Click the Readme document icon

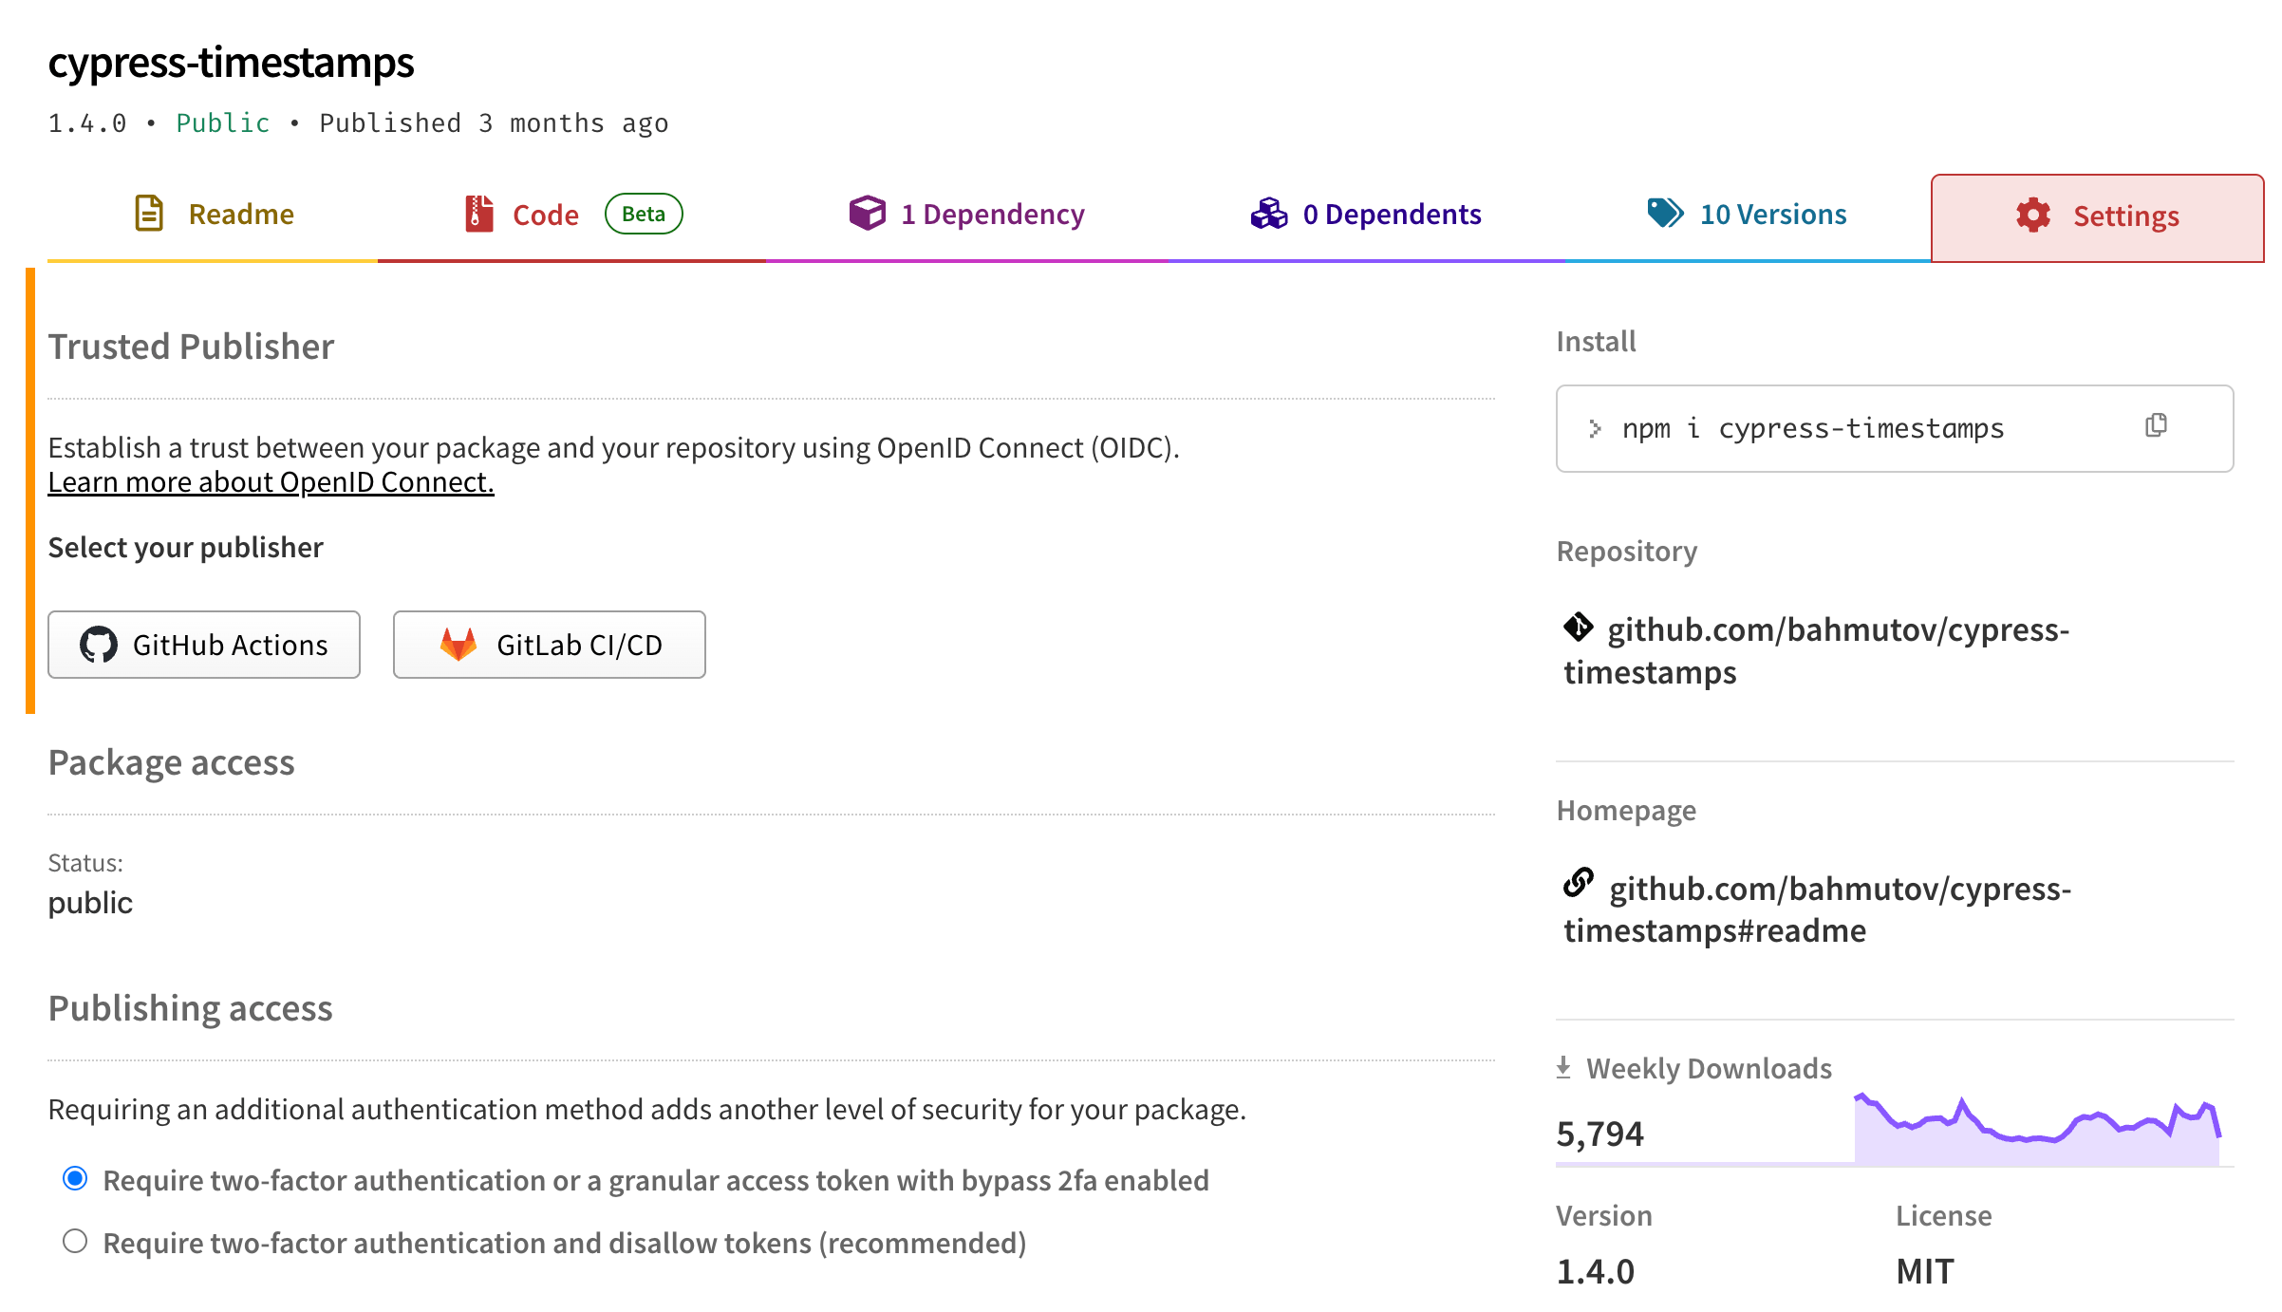(148, 214)
